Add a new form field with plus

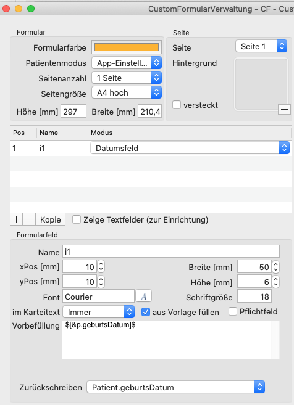(x=16, y=219)
